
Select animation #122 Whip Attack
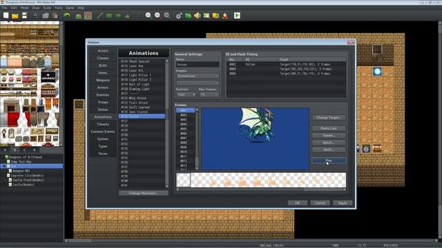(142, 98)
